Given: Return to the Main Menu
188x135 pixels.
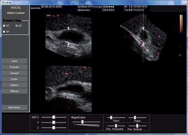Looking at the screenshot, I should tap(15, 108).
